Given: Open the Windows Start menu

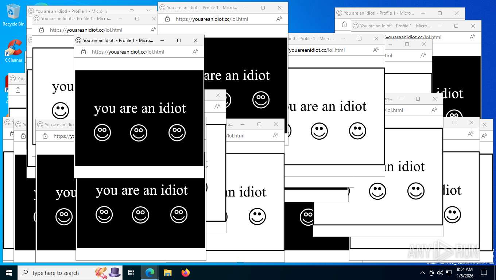Looking at the screenshot, I should (9, 273).
